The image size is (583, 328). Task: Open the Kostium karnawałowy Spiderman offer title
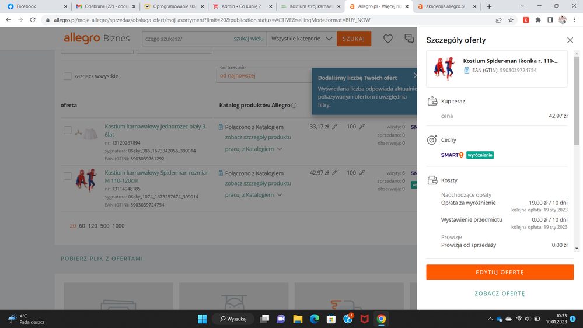[156, 176]
